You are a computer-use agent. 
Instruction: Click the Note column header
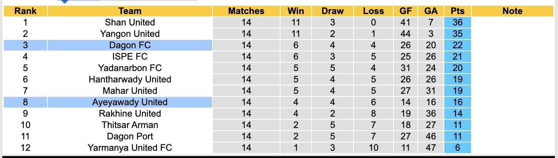click(512, 11)
